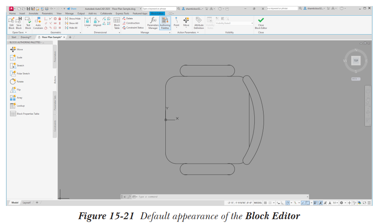Select the Point parameter tool

click(x=176, y=22)
